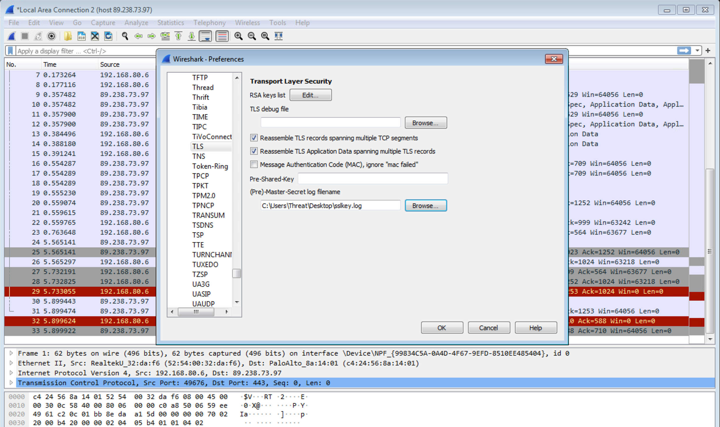Expand the Ethernet II frame details

[11, 363]
